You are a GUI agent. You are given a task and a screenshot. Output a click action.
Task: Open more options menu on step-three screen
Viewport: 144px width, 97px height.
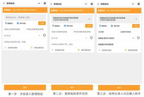pyautogui.click(x=133, y=4)
